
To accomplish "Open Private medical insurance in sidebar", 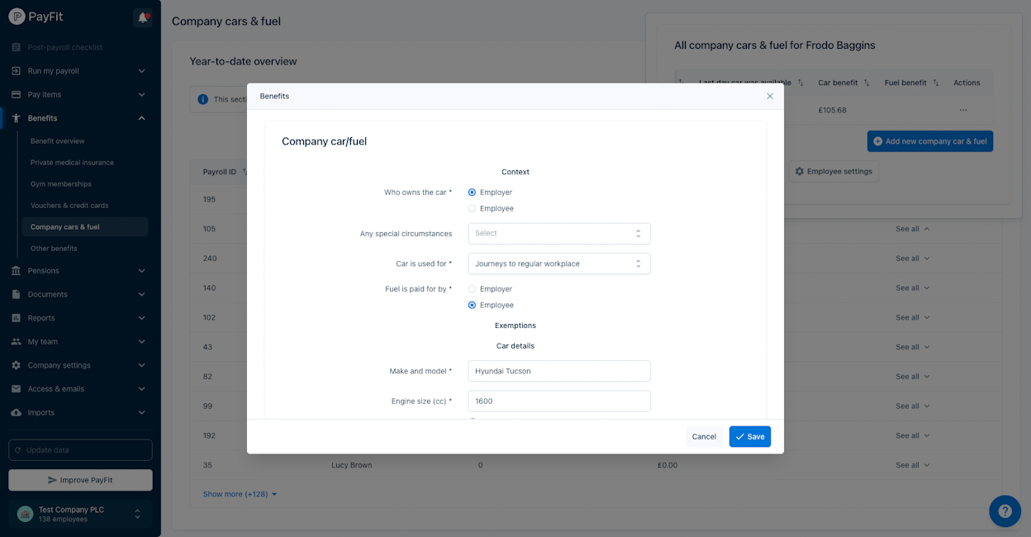I will [72, 163].
